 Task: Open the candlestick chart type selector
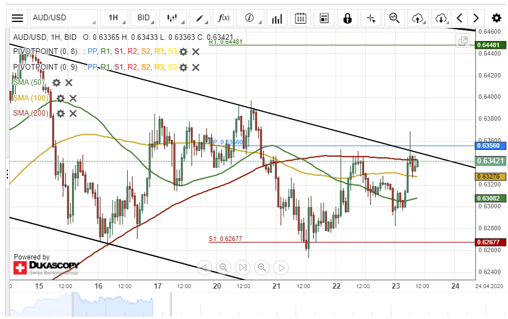(x=173, y=18)
